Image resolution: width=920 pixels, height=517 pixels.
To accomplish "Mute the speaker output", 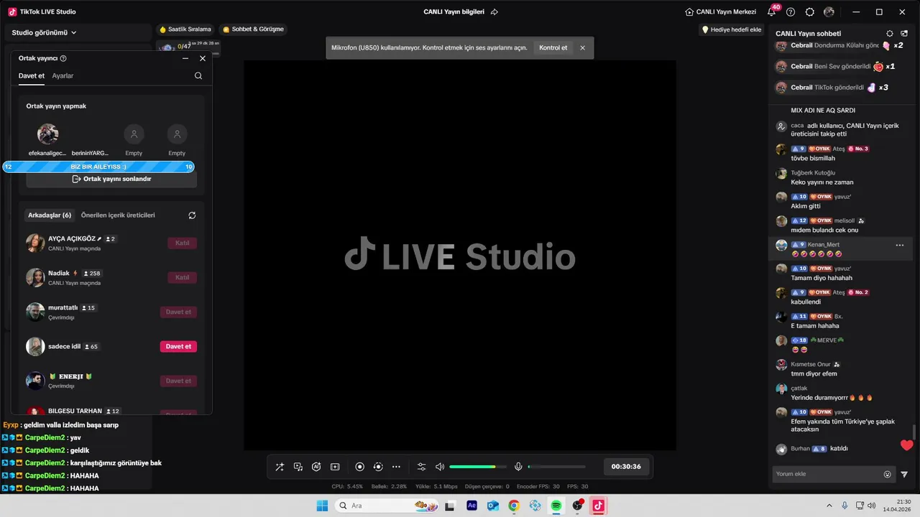I will [440, 467].
